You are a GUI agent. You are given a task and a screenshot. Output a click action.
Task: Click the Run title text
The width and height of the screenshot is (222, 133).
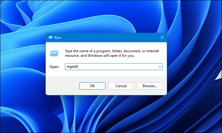[x=58, y=38]
